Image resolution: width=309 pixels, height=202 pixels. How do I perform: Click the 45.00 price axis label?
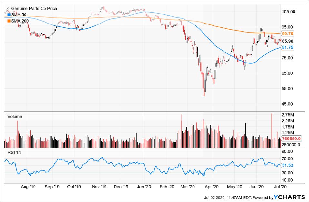287,104
